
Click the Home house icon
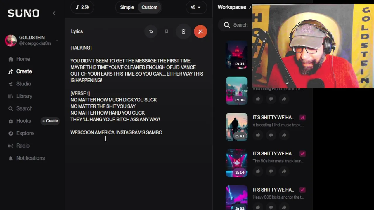pos(11,59)
